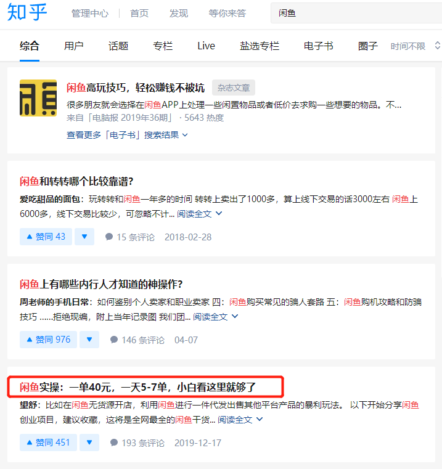Open question 闲鱼和转转哪个比较靠谱?

click(76, 181)
